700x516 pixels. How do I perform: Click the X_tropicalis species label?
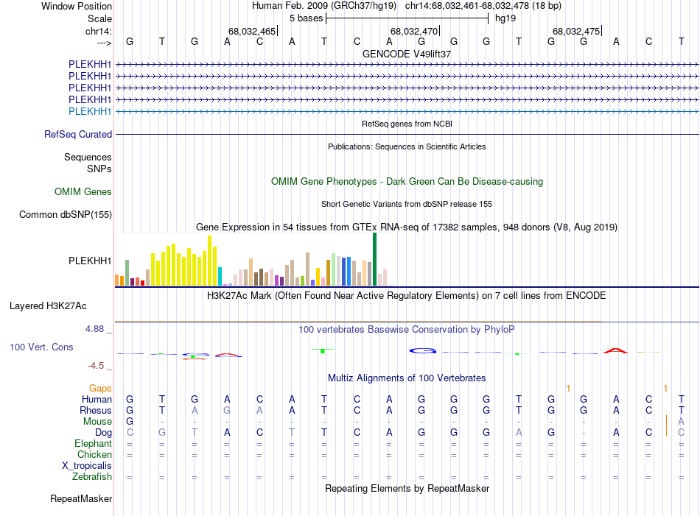(87, 466)
